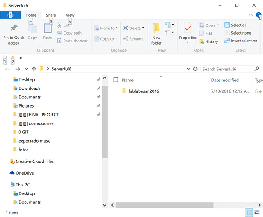The image size is (263, 217).
Task: Click Select none
Action: click(x=238, y=33)
